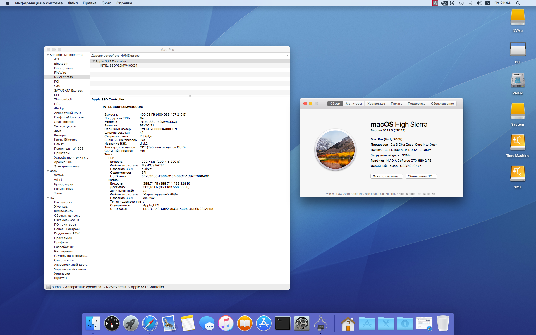Open the Файл menu
The height and width of the screenshot is (335, 536).
pos(73,3)
